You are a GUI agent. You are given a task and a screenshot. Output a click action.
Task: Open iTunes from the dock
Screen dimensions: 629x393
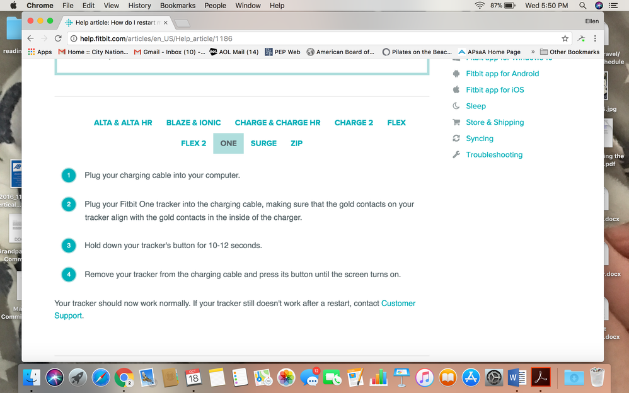point(425,377)
